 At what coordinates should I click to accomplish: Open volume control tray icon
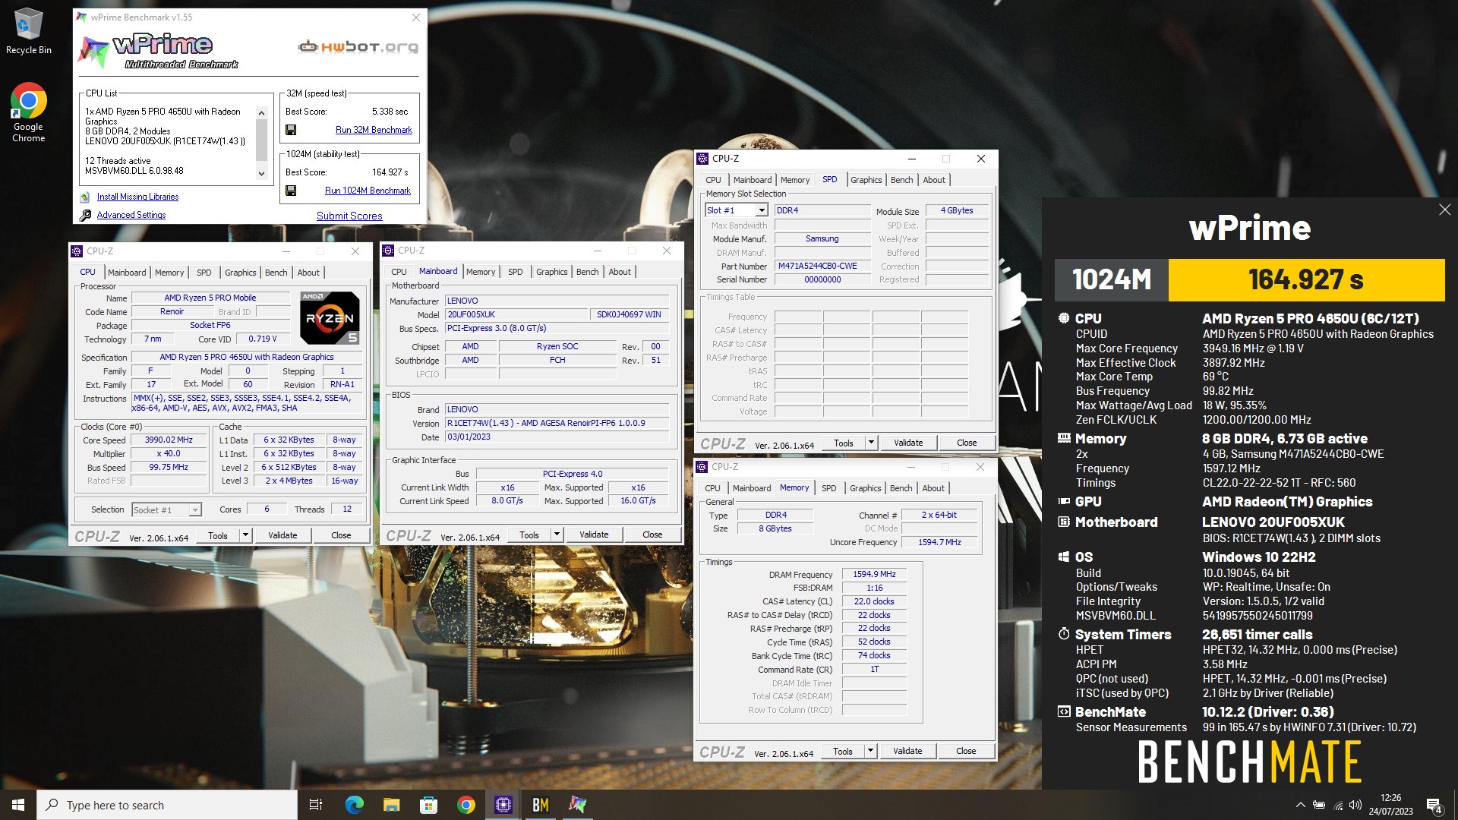(1355, 805)
